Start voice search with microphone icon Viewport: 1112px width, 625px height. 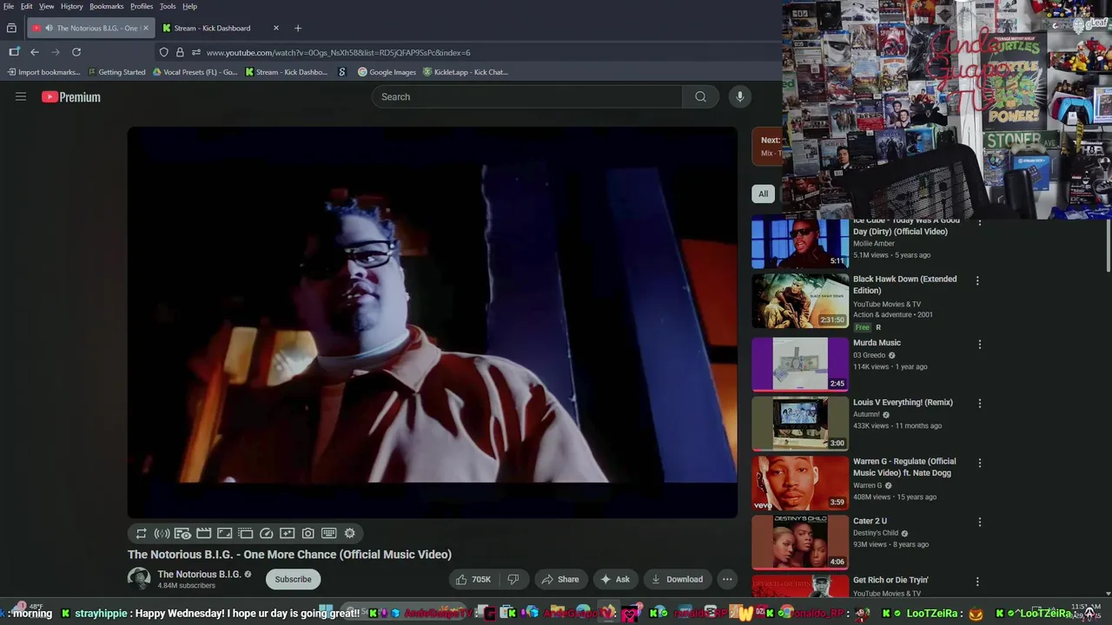click(x=739, y=96)
